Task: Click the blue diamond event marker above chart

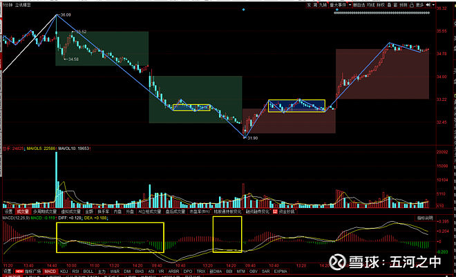Action: click(243, 10)
